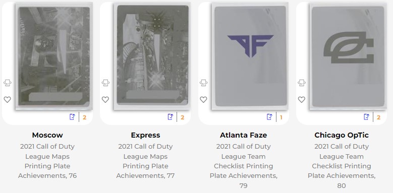Open the Atlanta Faze title link

click(243, 135)
